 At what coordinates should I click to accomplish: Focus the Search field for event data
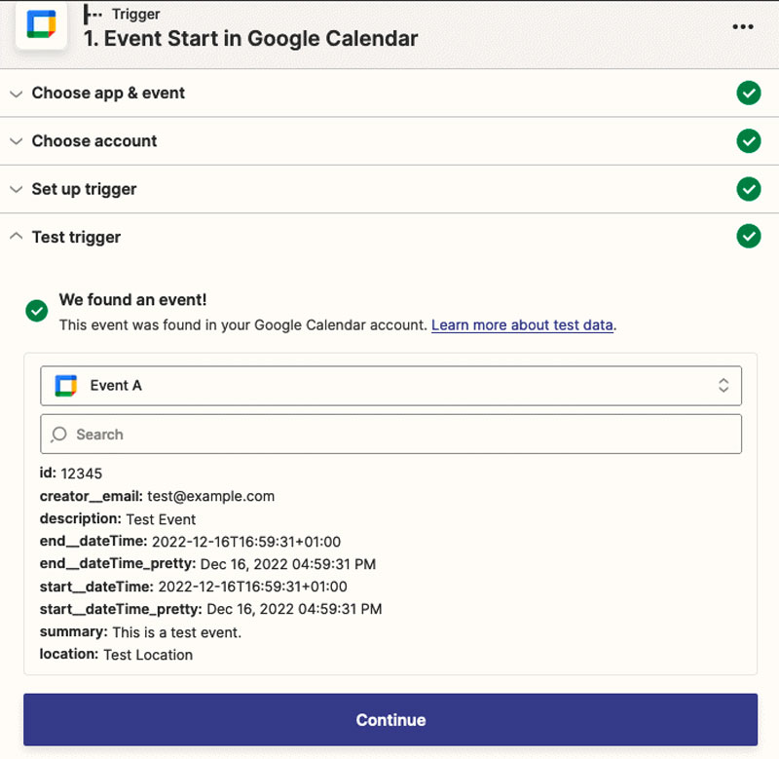390,434
